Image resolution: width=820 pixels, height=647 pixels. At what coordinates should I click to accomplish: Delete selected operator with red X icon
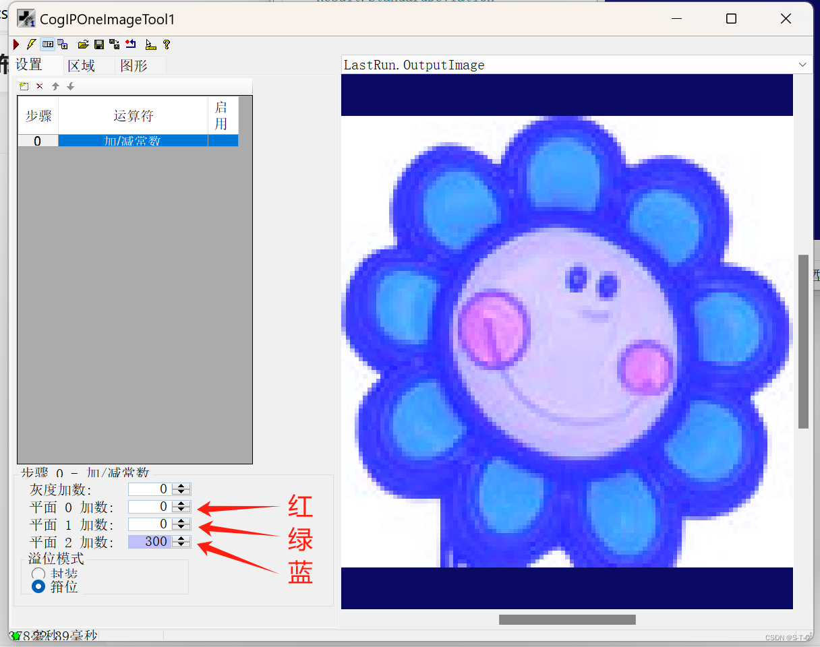click(x=39, y=86)
